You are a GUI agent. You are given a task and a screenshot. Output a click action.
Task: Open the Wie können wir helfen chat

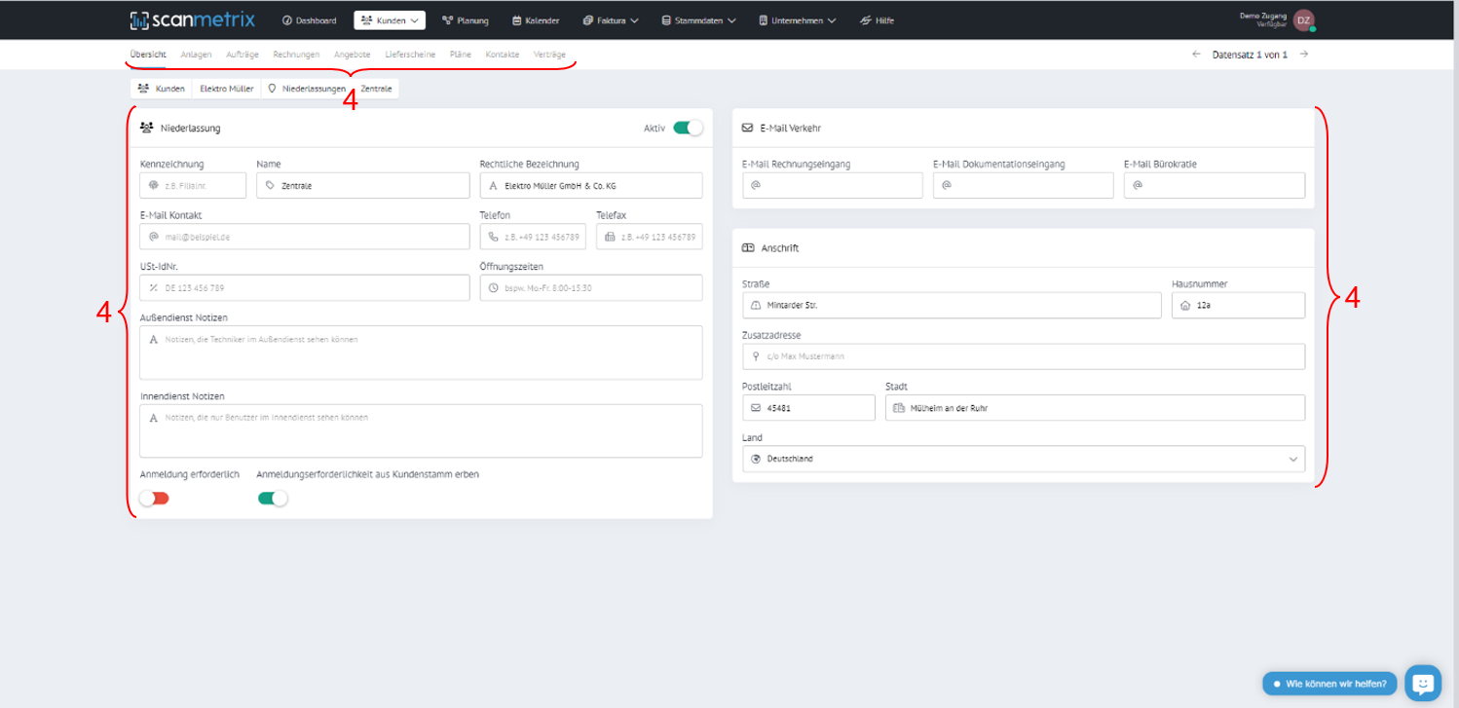coord(1329,684)
